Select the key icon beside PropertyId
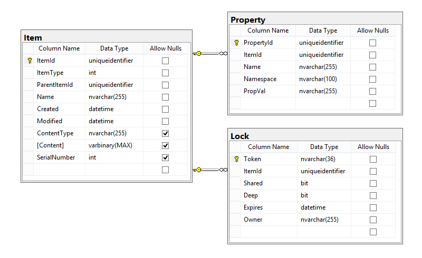 point(236,43)
